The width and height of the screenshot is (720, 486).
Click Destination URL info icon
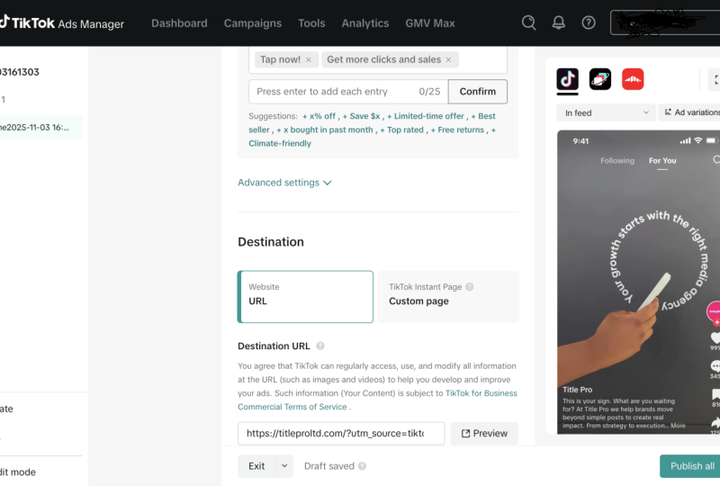coord(320,346)
